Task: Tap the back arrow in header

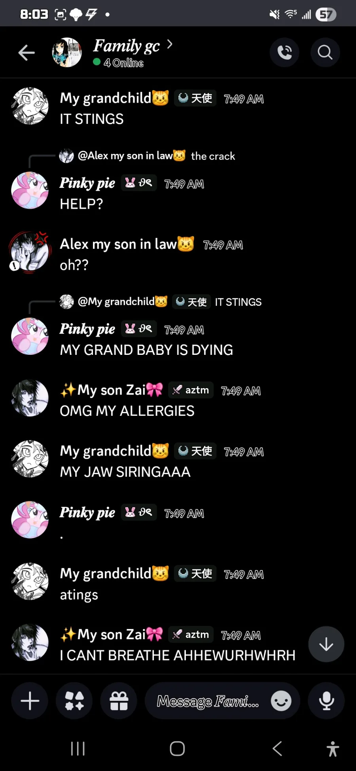Action: pyautogui.click(x=27, y=53)
